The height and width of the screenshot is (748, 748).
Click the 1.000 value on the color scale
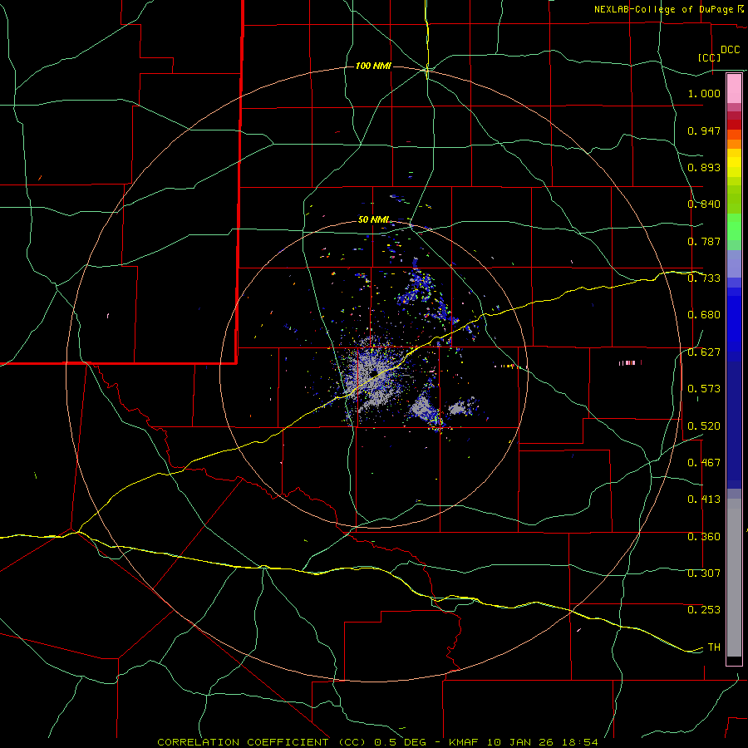704,93
